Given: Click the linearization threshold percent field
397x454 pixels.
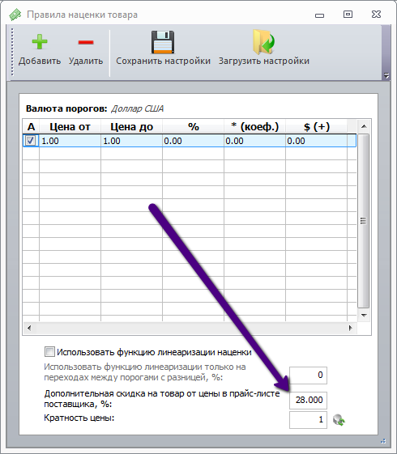Looking at the screenshot, I should pyautogui.click(x=308, y=376).
